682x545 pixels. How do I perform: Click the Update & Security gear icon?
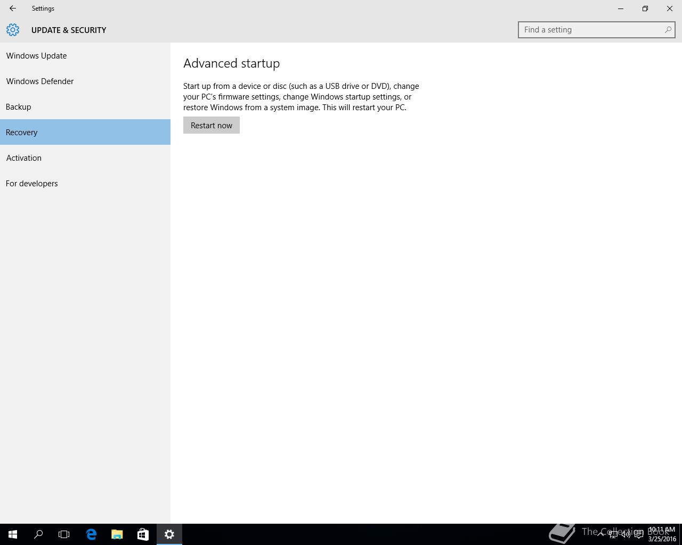click(13, 30)
